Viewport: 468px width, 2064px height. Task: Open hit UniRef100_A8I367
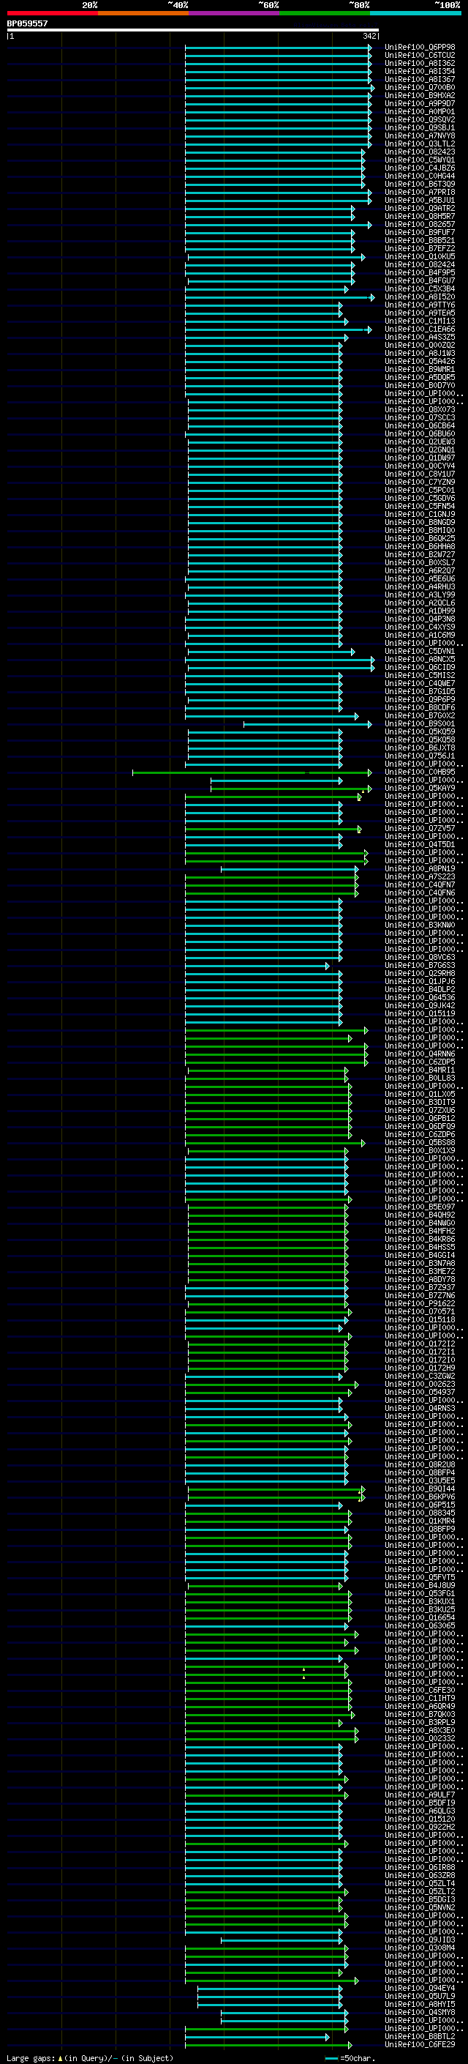pos(419,79)
